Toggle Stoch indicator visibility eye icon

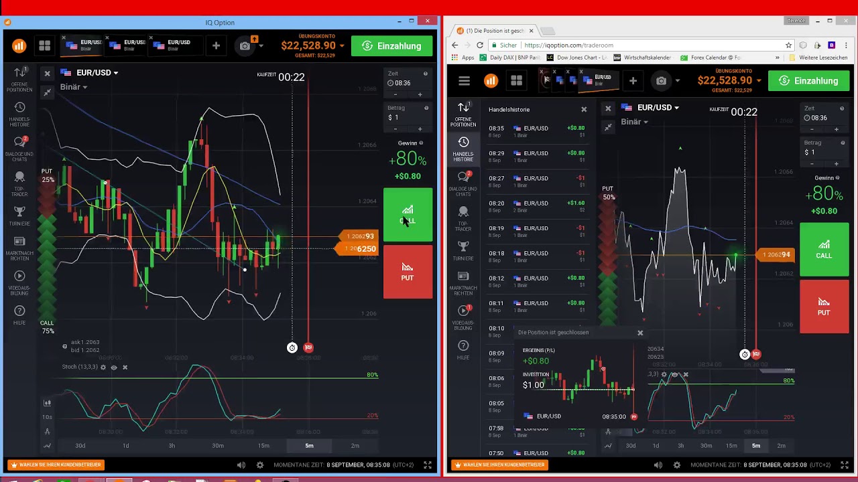tap(114, 367)
